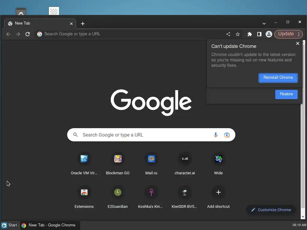Image resolution: width=307 pixels, height=230 pixels.
Task: Open Koshka's Kin shortcut
Action: 151,197
